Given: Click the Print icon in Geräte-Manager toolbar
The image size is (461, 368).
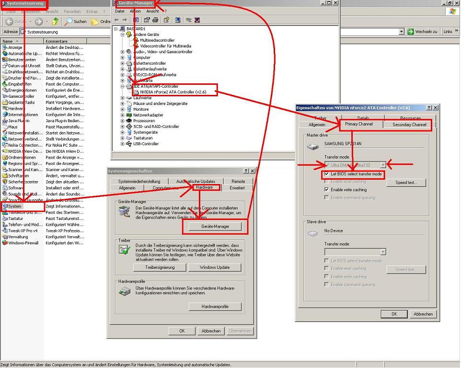Looking at the screenshot, I should (156, 20).
